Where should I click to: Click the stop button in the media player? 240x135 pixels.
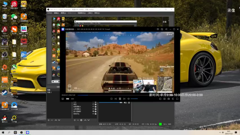(x=111, y=99)
